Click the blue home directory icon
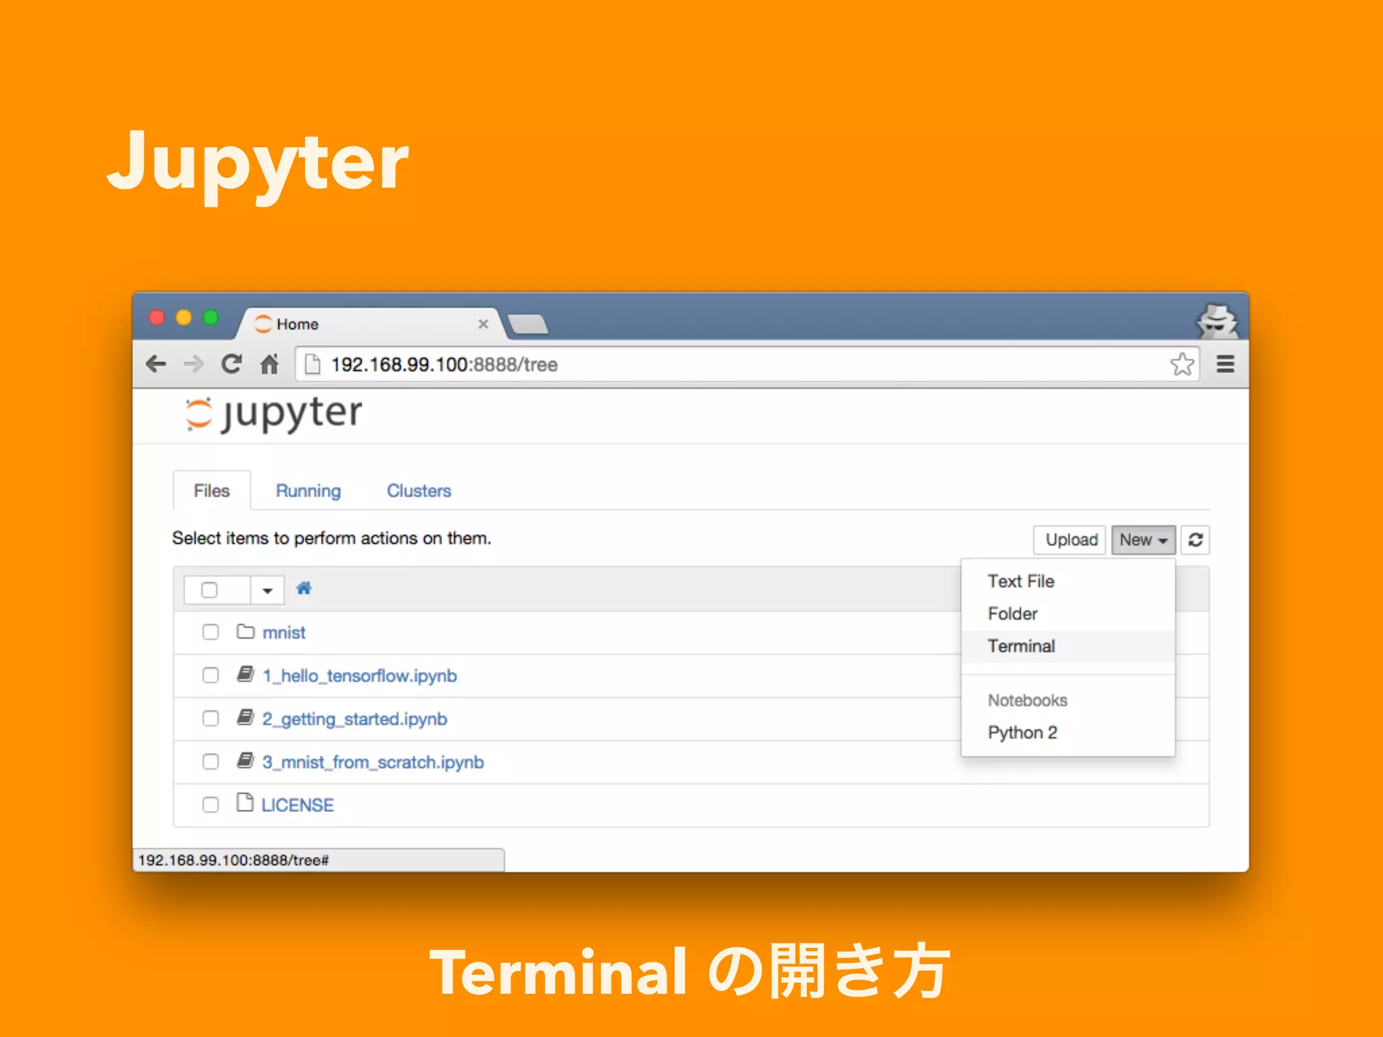This screenshot has width=1383, height=1037. 304,589
